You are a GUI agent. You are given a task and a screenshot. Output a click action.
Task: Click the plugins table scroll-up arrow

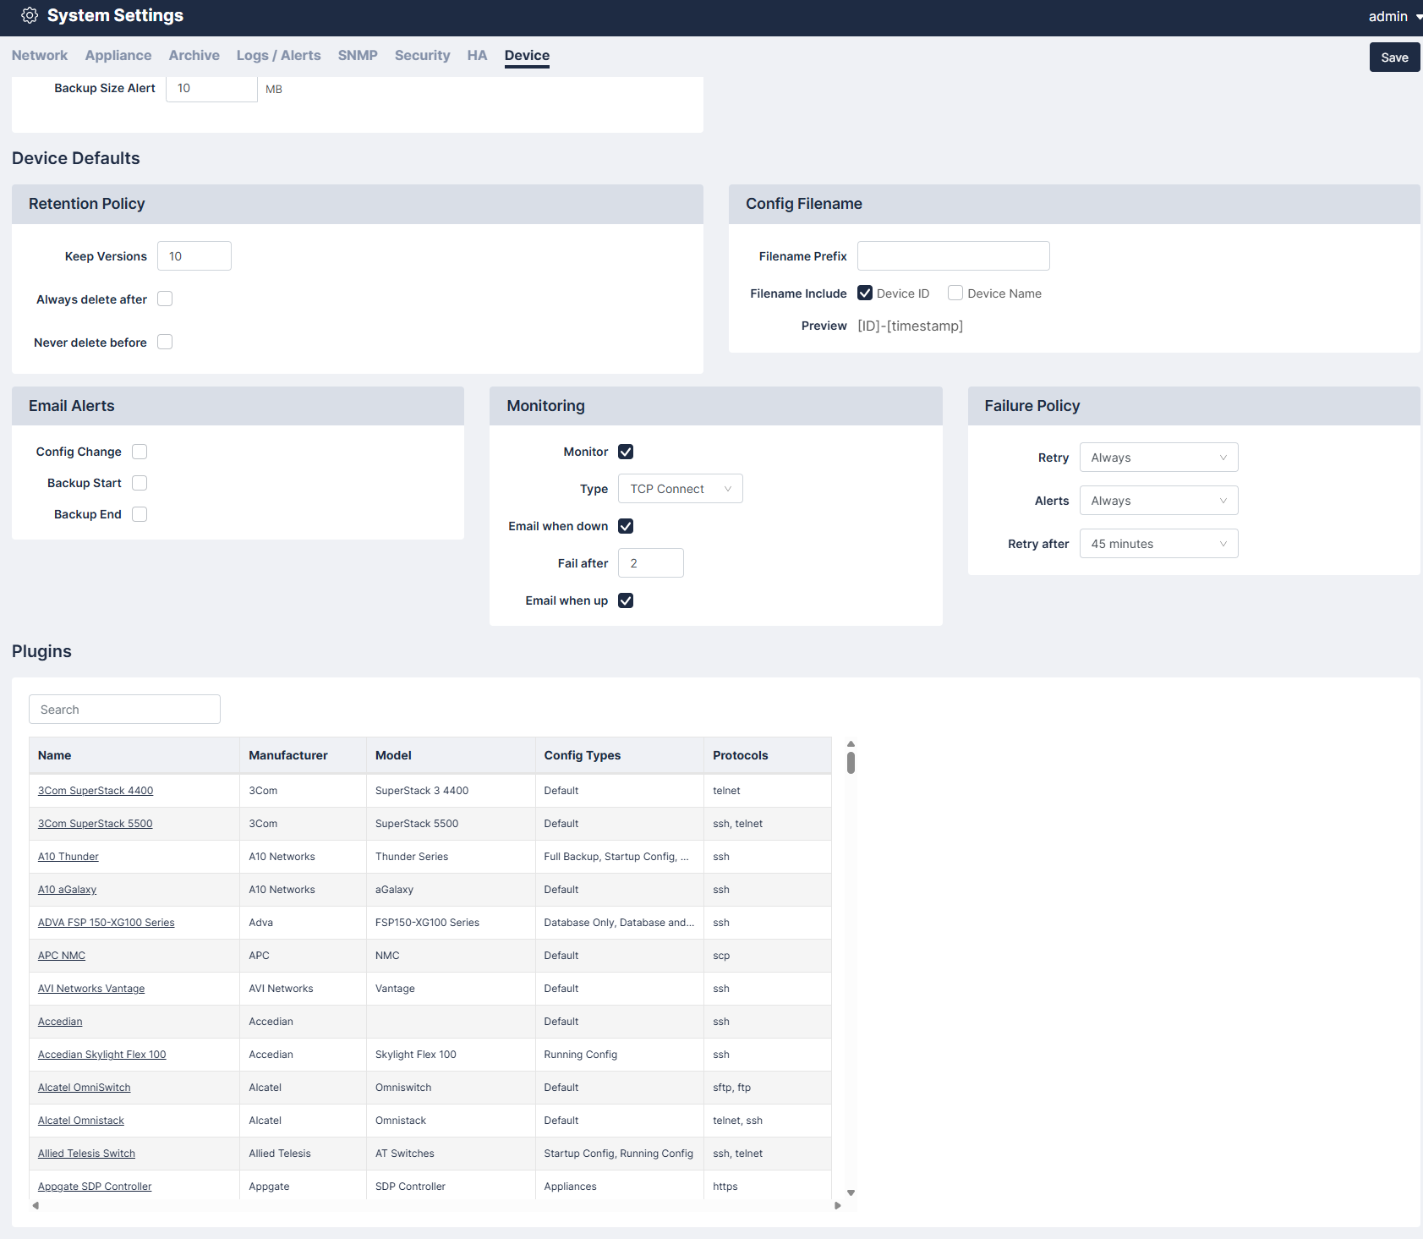pos(851,744)
